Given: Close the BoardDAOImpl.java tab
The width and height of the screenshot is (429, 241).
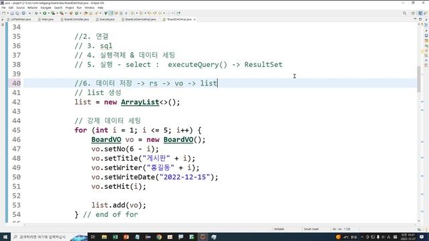Looking at the screenshot, I should [194, 19].
